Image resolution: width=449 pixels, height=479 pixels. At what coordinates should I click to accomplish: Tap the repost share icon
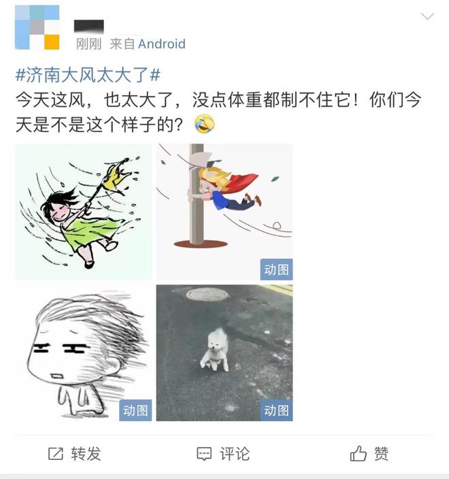tap(56, 454)
